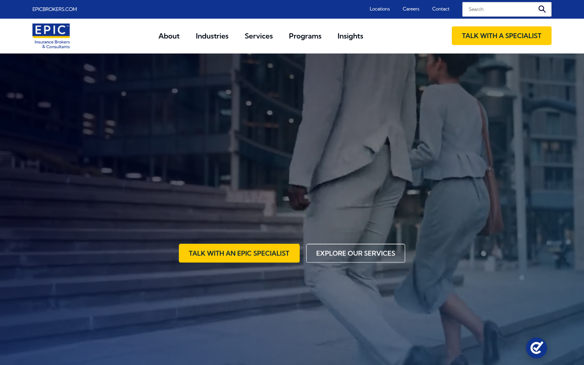
Task: Open the Insights menu
Action: (x=350, y=36)
